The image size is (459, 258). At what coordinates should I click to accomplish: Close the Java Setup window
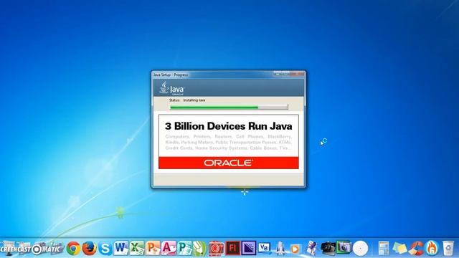coord(297,74)
